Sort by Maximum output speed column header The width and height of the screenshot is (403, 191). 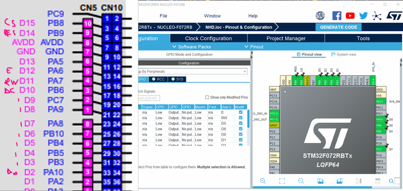[x=201, y=107]
